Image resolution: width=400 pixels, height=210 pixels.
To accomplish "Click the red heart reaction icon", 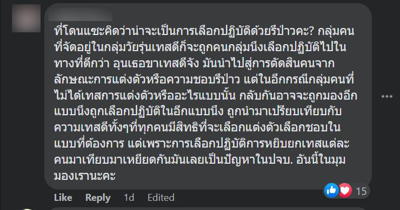I will point(345,190).
